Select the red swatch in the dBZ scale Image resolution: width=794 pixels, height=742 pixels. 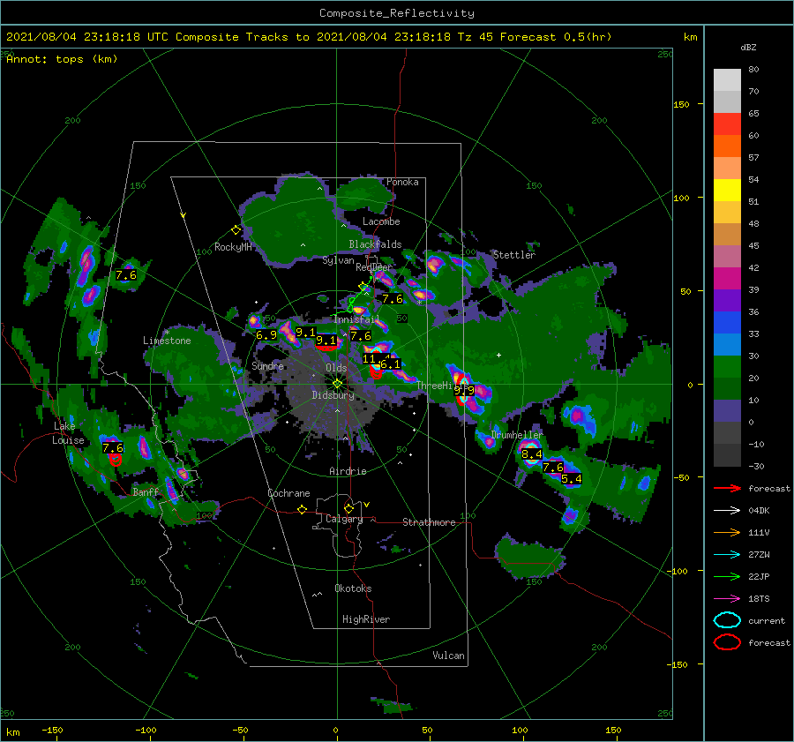[727, 124]
